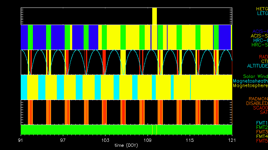Select the HRC-I legend entry
This screenshot has width=268, height=150.
click(260, 40)
